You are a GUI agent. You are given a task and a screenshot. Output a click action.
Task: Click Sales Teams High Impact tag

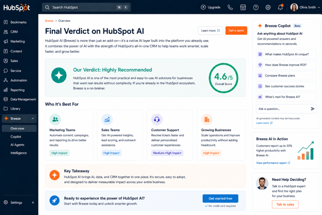111,153
